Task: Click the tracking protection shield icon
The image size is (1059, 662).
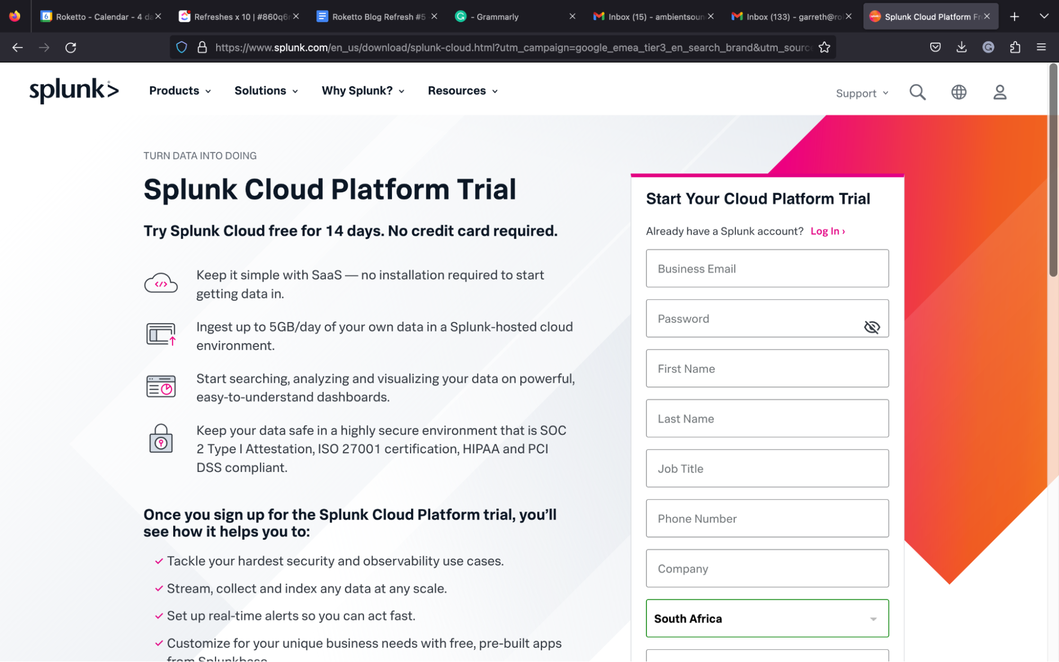Action: [x=182, y=47]
